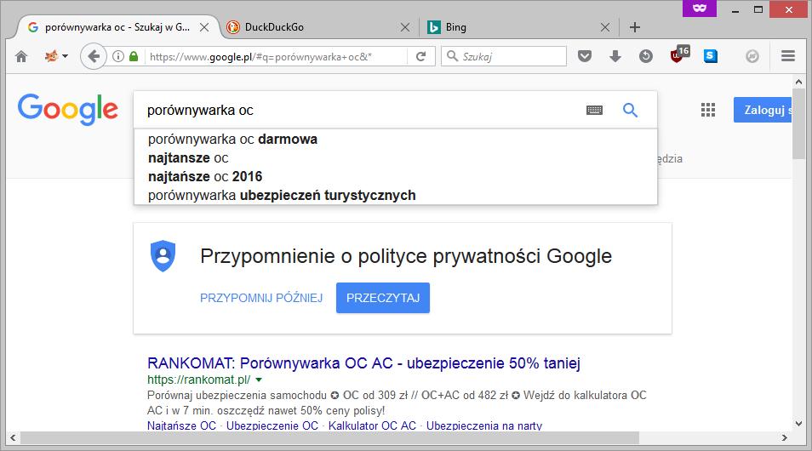Open the Firefox hamburger menu
812x451 pixels.
[787, 56]
